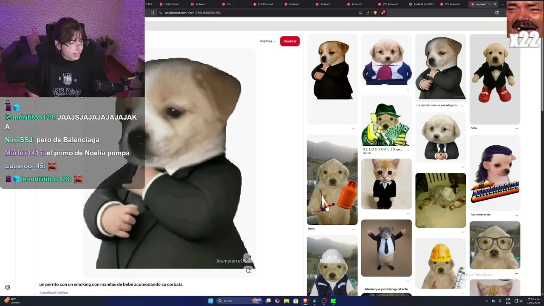This screenshot has width=544, height=306.
Task: Open the dog holding orange gas cylinder pin
Action: pos(332,180)
